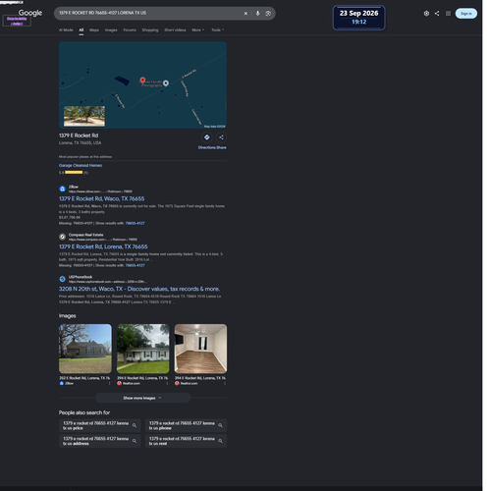Open the street view thumbnail on the map
Viewport: 488px width, 491px height.
click(x=84, y=116)
